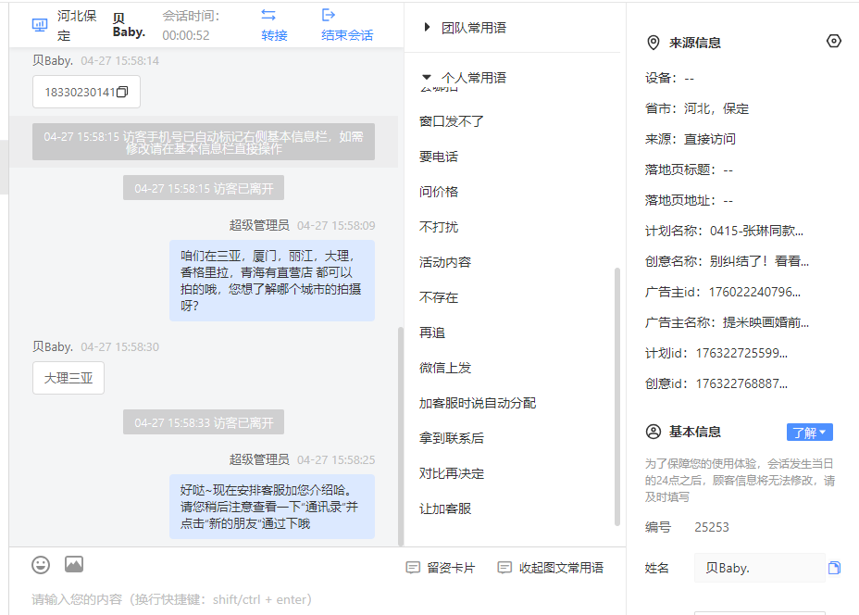Viewport: 859px width, 615px height.
Task: Click the 编号 value 25253
Action: [712, 527]
